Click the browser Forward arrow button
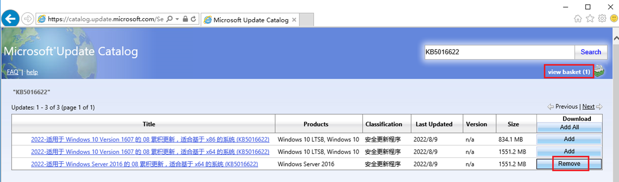 pyautogui.click(x=27, y=19)
